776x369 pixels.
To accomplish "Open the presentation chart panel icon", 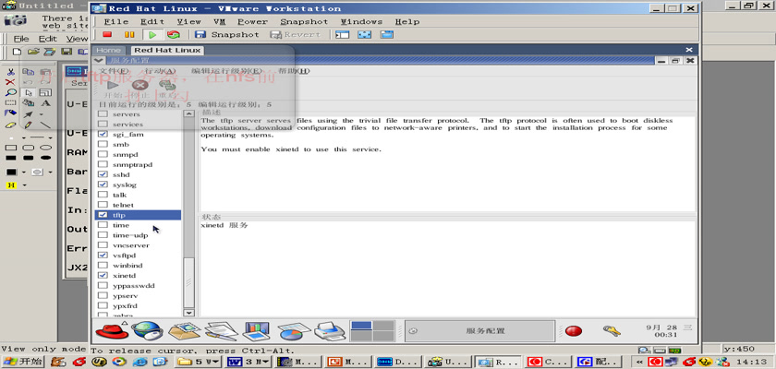I will click(x=257, y=331).
